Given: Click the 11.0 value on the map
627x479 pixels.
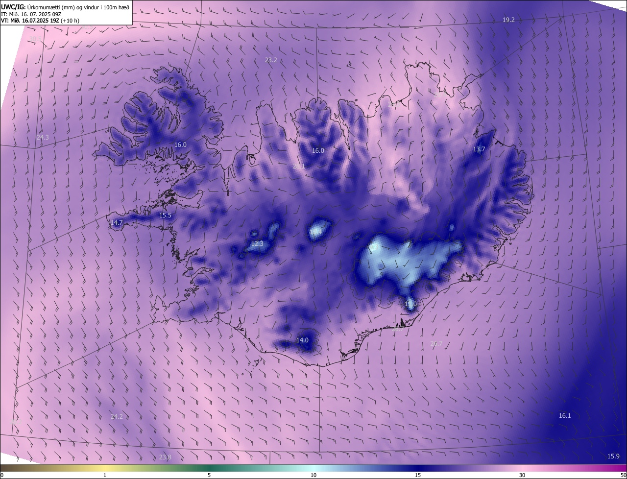Looking at the screenshot, I should [410, 304].
